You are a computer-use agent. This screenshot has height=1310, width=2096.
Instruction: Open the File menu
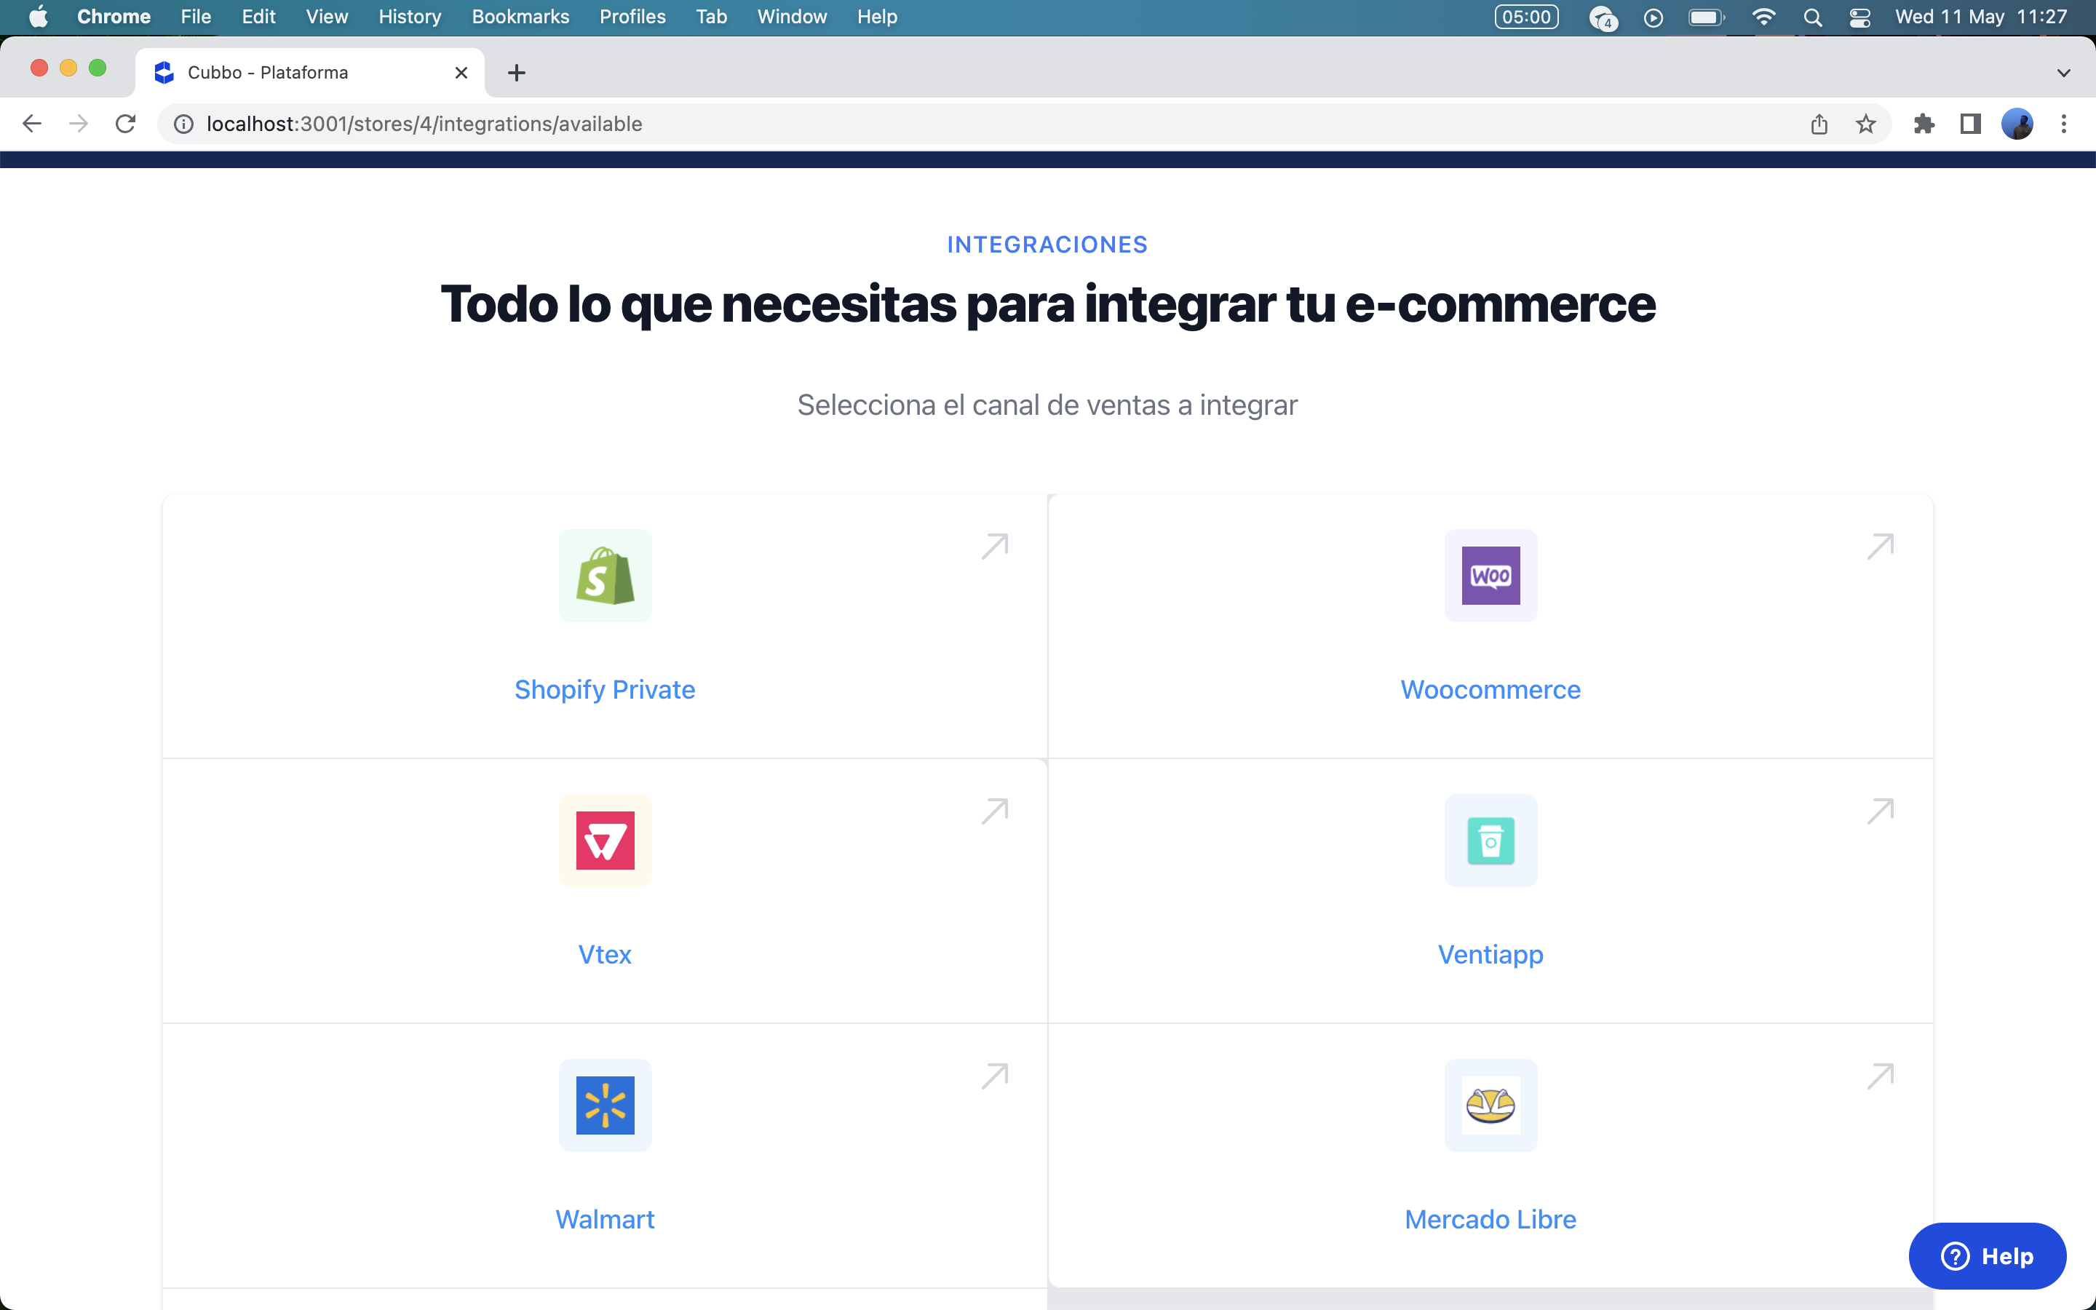[196, 17]
